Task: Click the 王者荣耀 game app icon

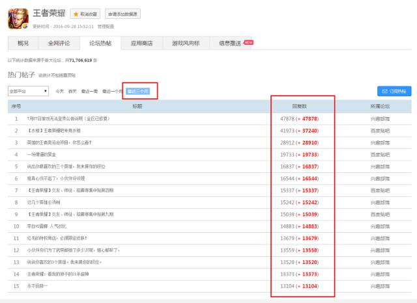Action: click(18, 19)
